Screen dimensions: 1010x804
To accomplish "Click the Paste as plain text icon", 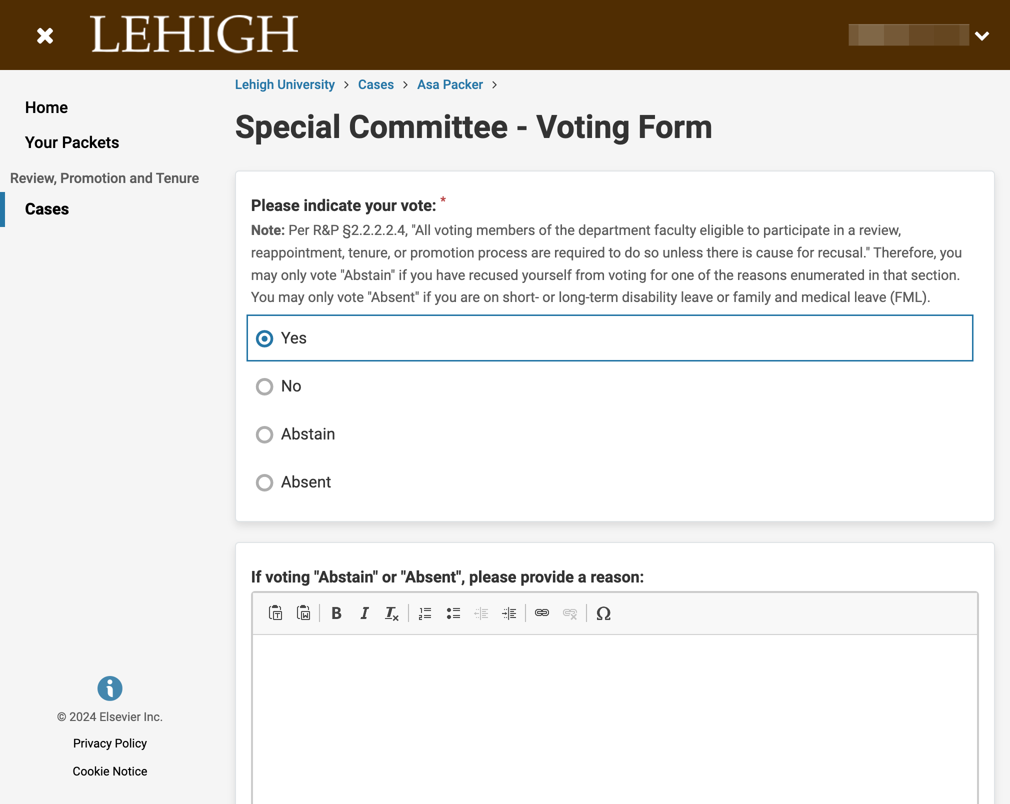I will [x=275, y=613].
